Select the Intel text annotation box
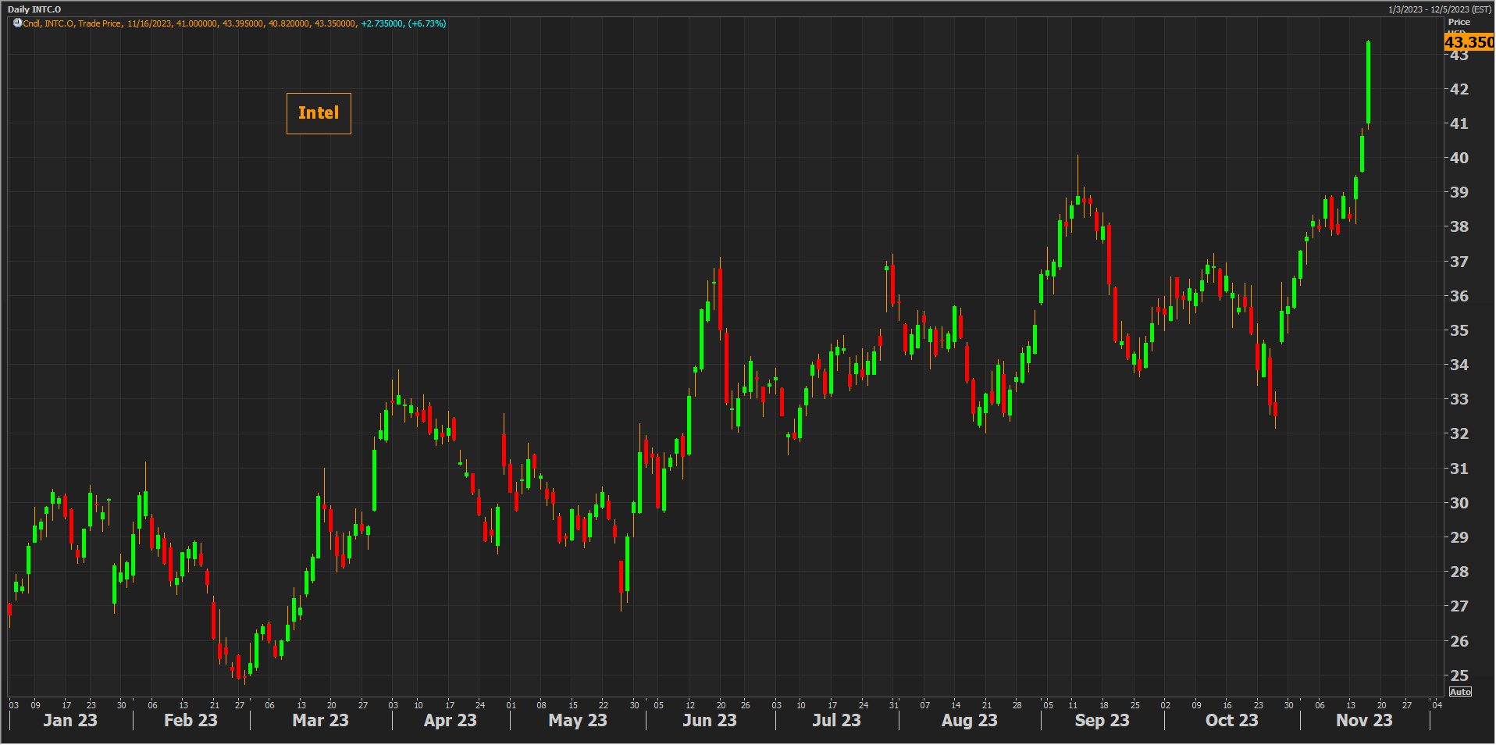This screenshot has height=745, width=1496. click(319, 113)
